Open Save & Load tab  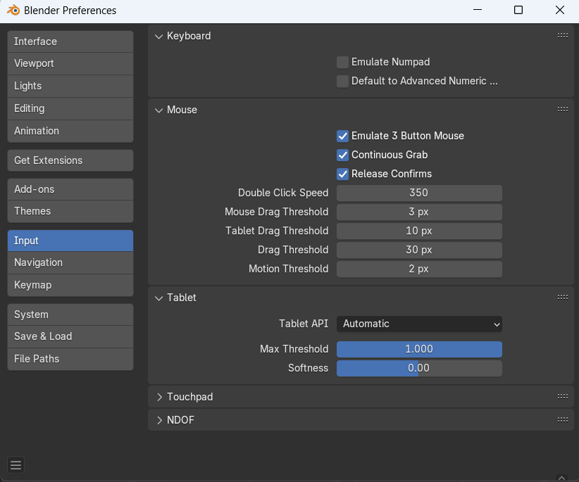70,336
